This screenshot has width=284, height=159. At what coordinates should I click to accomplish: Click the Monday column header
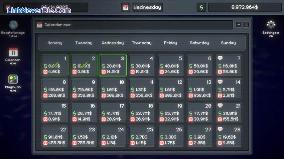coord(55,43)
